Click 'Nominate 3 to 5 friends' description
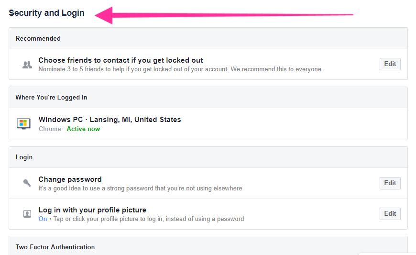This screenshot has height=255, width=416. [x=180, y=69]
